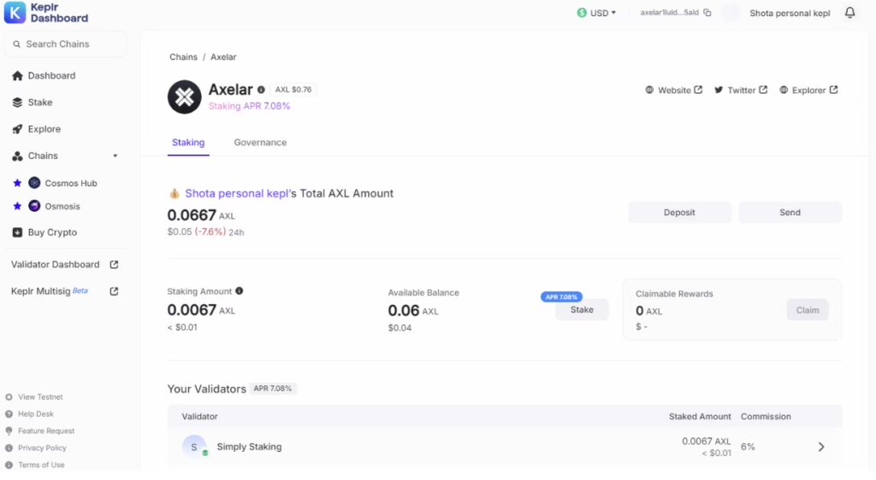Collapse the Chains list in sidebar
The width and height of the screenshot is (876, 480).
point(115,156)
